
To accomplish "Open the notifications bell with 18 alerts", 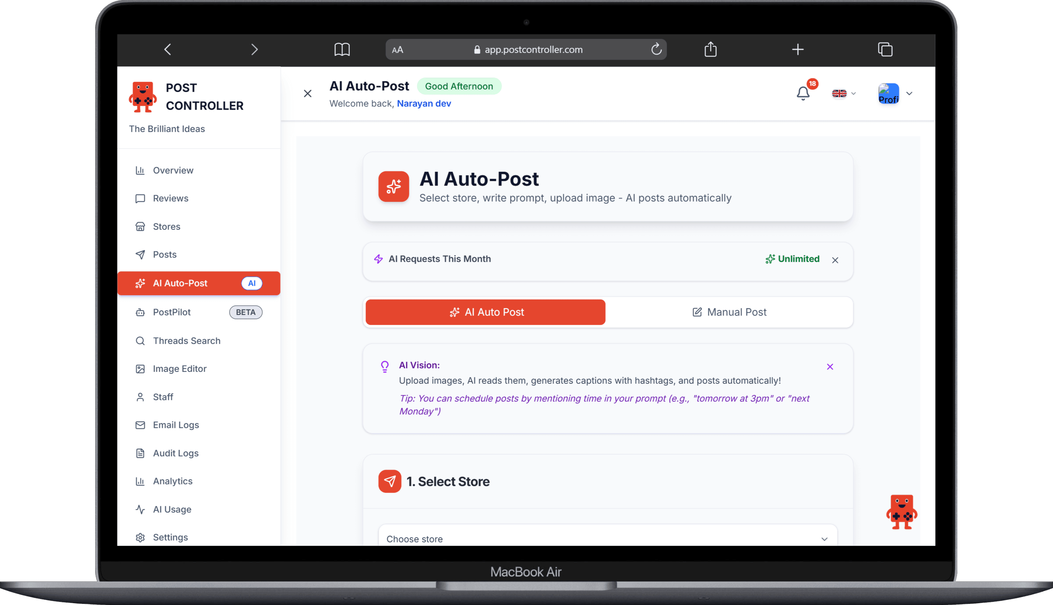I will pyautogui.click(x=802, y=93).
